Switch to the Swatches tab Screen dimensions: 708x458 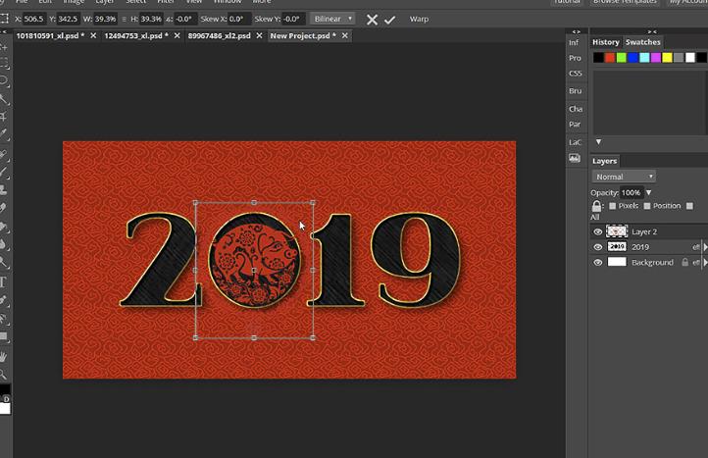[x=643, y=42]
